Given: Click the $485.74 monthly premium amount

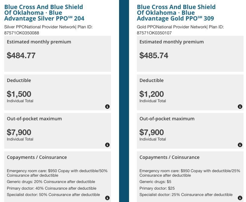Looking at the screenshot, I should coord(154,55).
